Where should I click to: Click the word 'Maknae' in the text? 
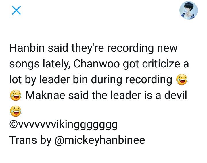pos(45,95)
